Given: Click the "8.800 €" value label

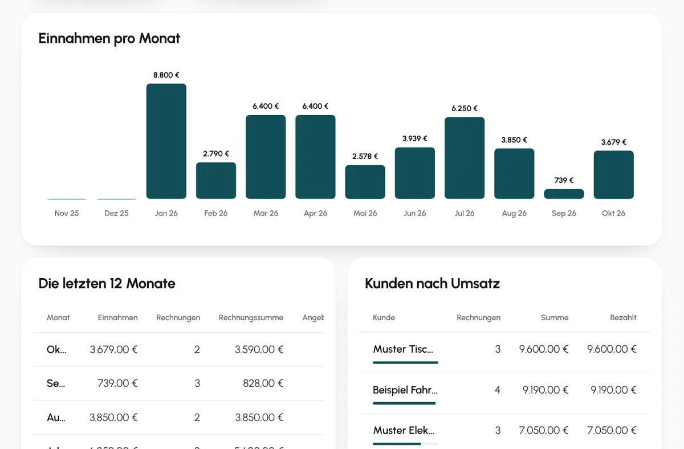Looking at the screenshot, I should (x=166, y=75).
